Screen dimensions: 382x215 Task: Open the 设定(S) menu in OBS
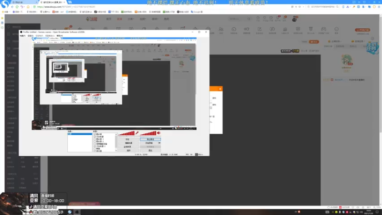point(31,36)
